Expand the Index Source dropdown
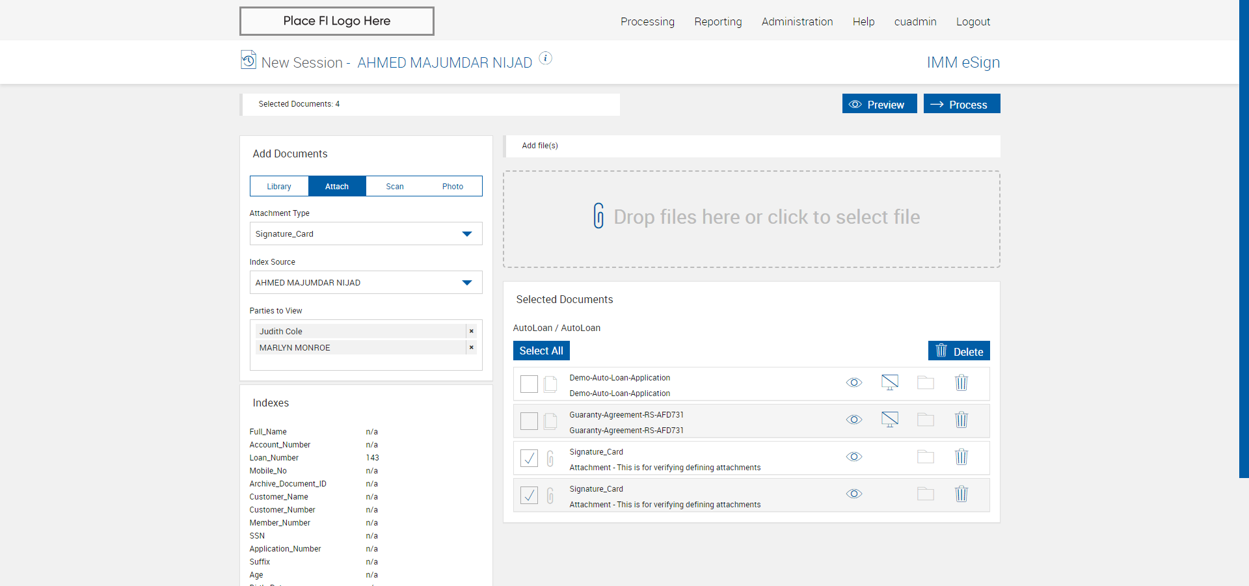Image resolution: width=1249 pixels, height=586 pixels. [366, 282]
